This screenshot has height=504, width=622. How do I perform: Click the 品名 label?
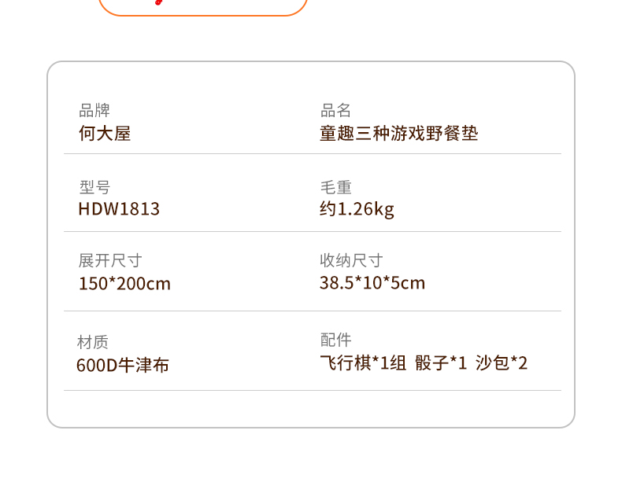tap(335, 110)
